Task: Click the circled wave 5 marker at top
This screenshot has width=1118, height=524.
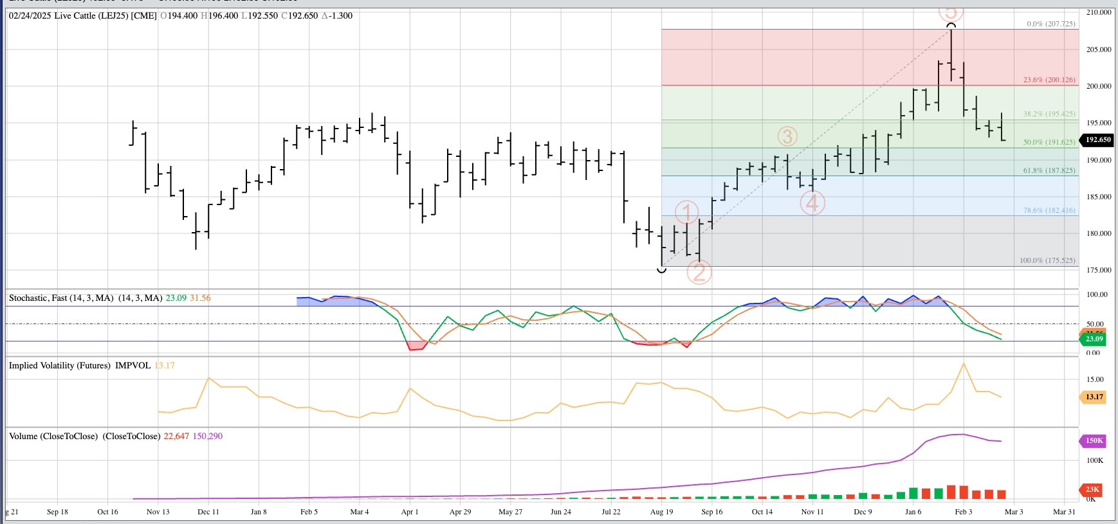Action: click(951, 13)
